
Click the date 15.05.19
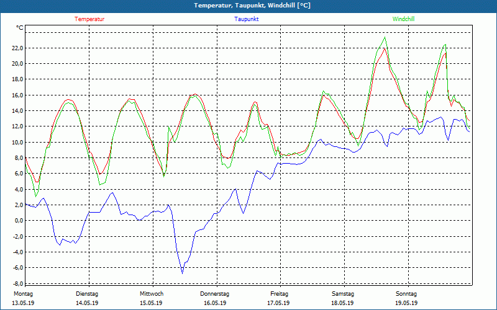[x=151, y=303]
